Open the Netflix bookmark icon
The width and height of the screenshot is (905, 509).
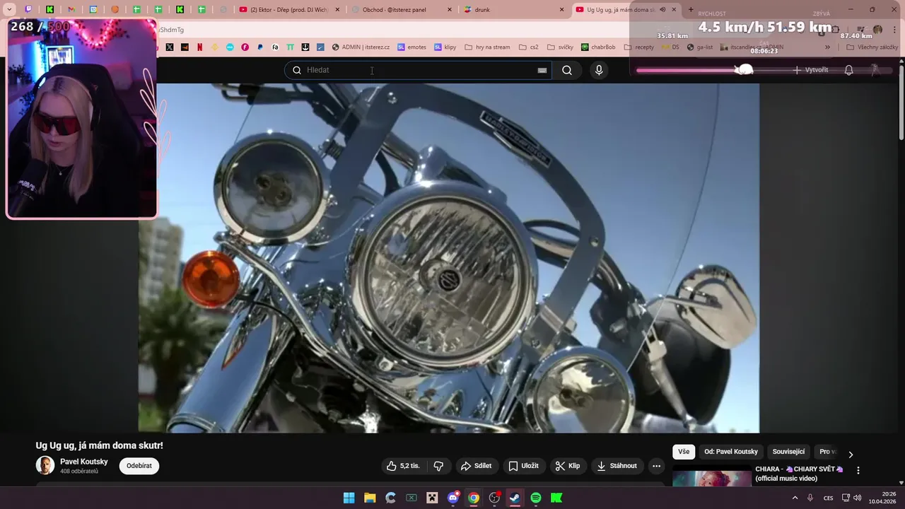[x=200, y=47]
